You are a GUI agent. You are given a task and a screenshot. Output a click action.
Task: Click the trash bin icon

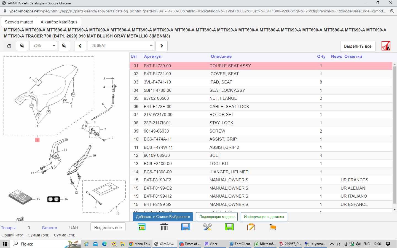(164, 227)
